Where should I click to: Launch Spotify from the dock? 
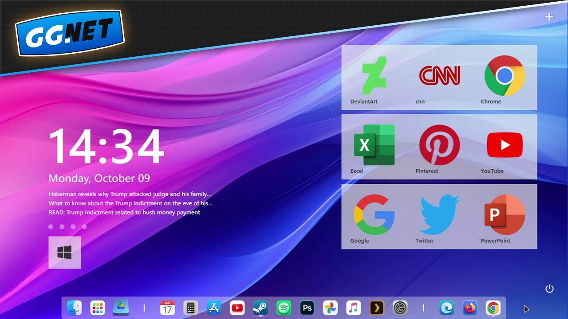(284, 307)
